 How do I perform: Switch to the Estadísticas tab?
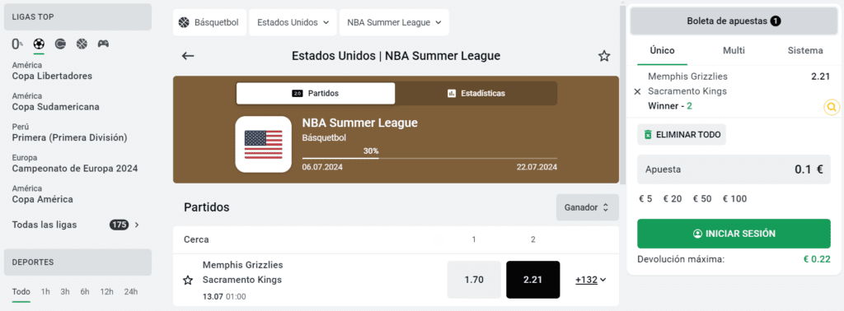coord(476,93)
